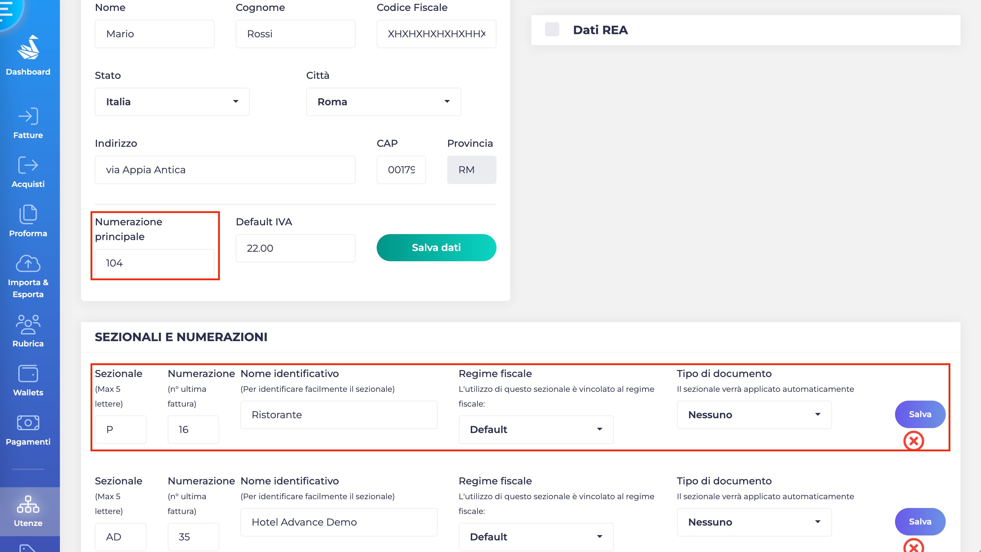The height and width of the screenshot is (552, 981).
Task: Click the Numerazione principale input field
Action: point(155,263)
